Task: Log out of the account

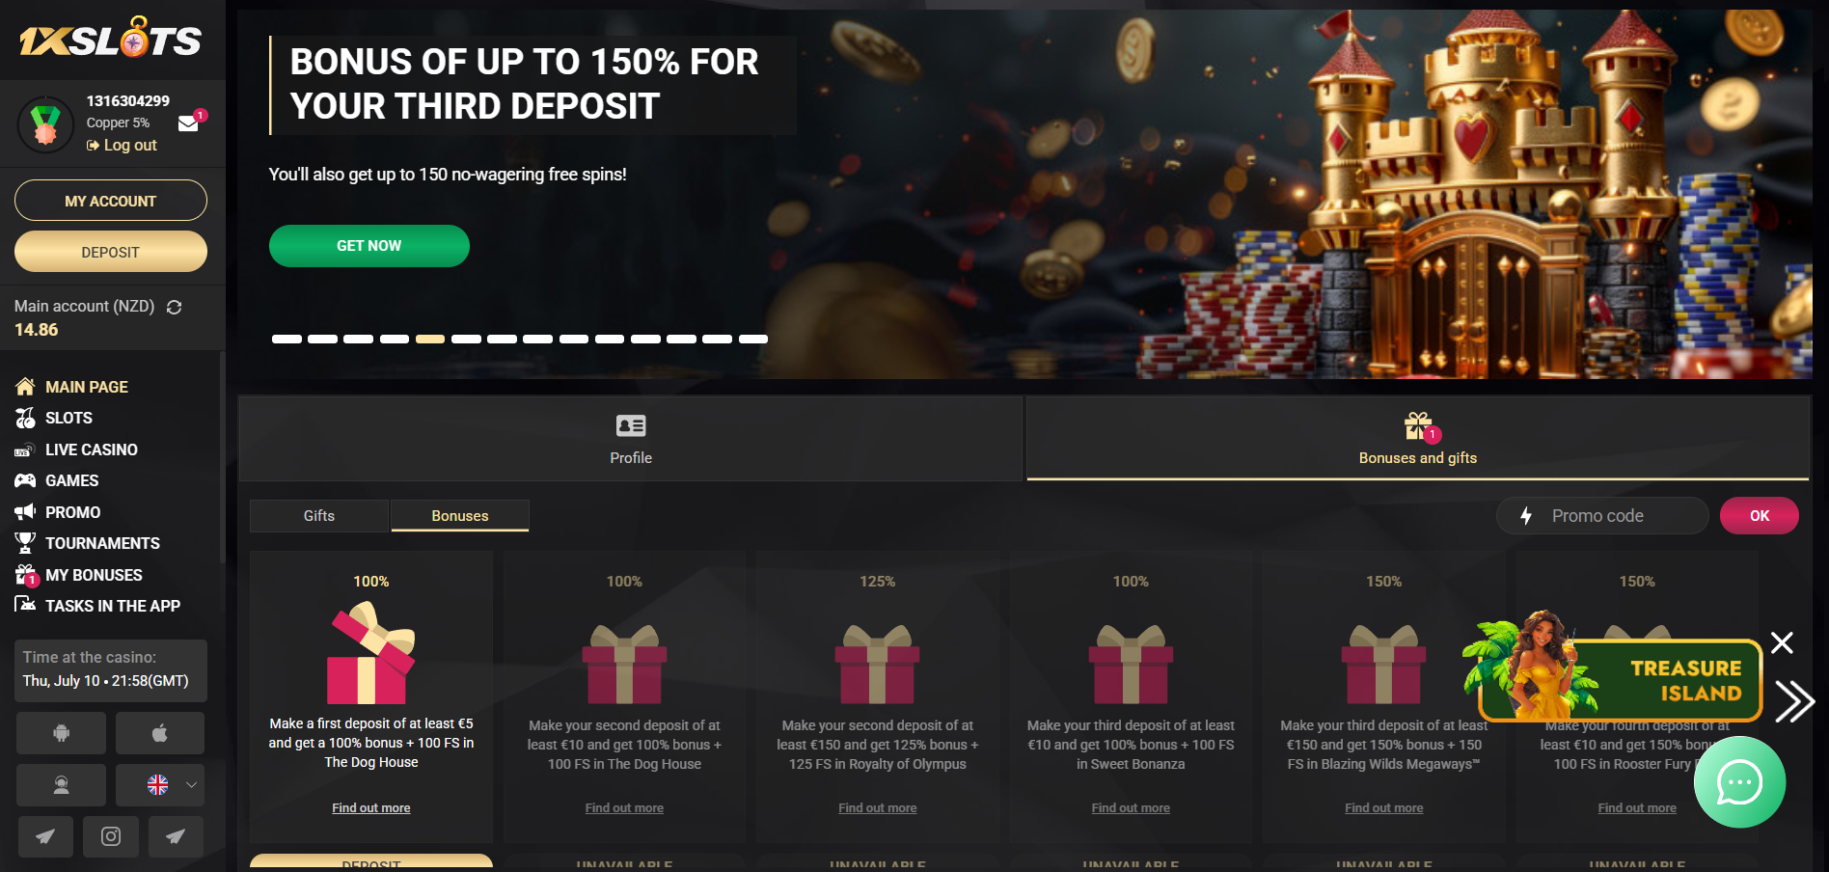Action: [x=122, y=146]
